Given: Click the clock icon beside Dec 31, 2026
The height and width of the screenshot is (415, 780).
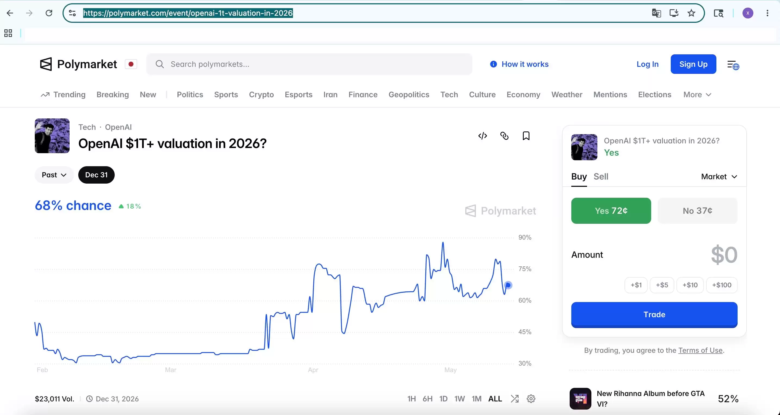Looking at the screenshot, I should point(89,399).
